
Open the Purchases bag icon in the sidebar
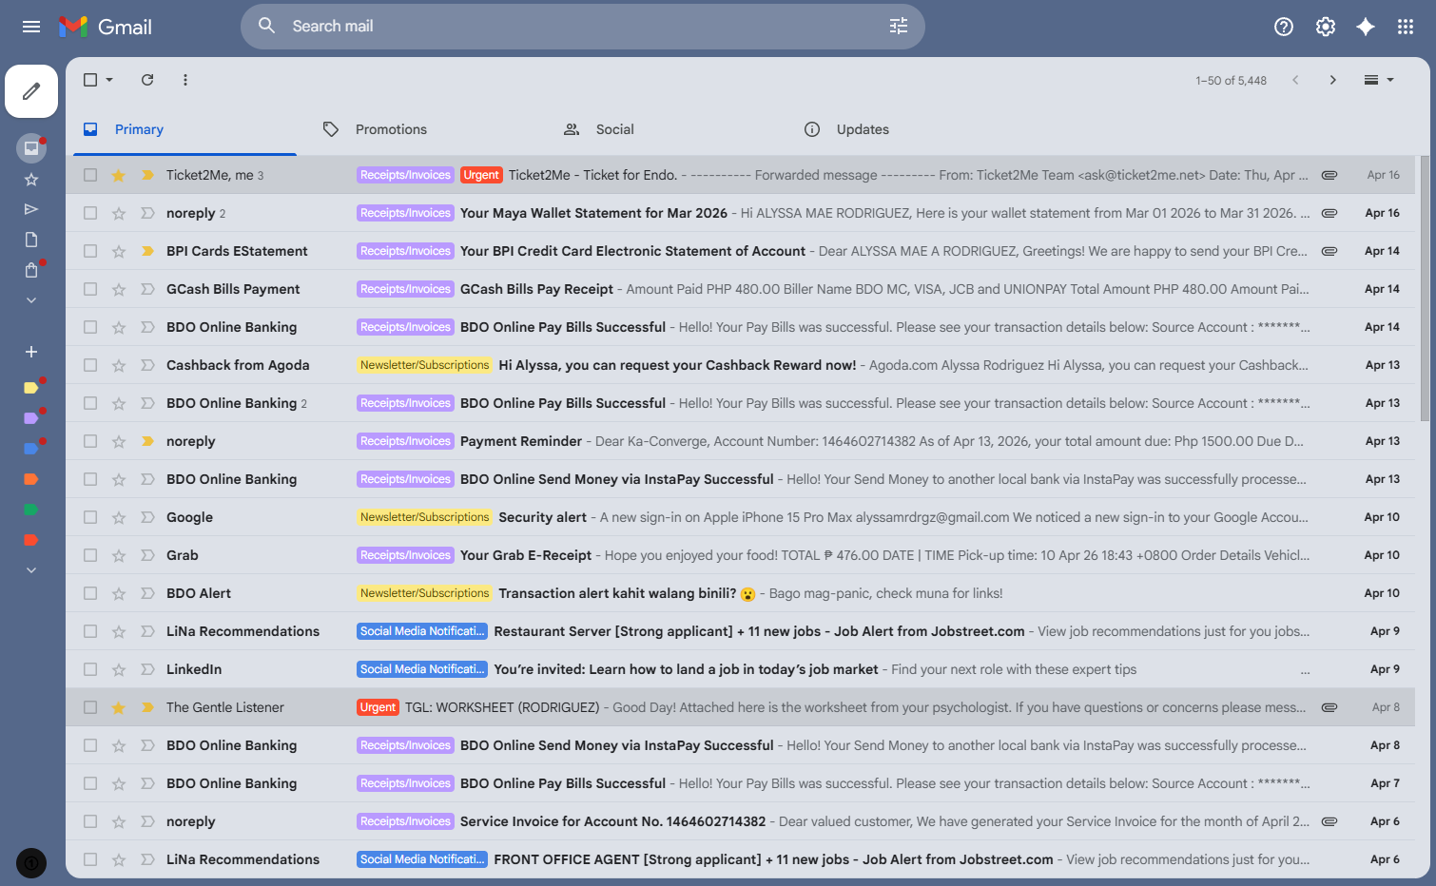(x=31, y=270)
